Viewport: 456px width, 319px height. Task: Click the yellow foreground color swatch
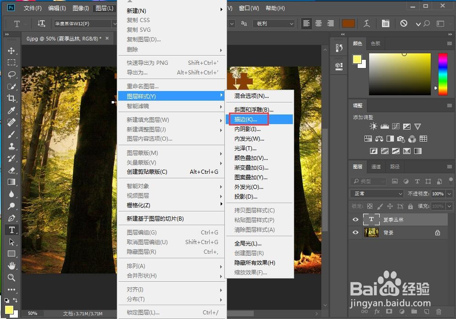click(x=357, y=59)
